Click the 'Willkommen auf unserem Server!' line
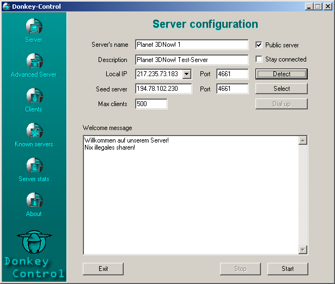 (x=126, y=140)
